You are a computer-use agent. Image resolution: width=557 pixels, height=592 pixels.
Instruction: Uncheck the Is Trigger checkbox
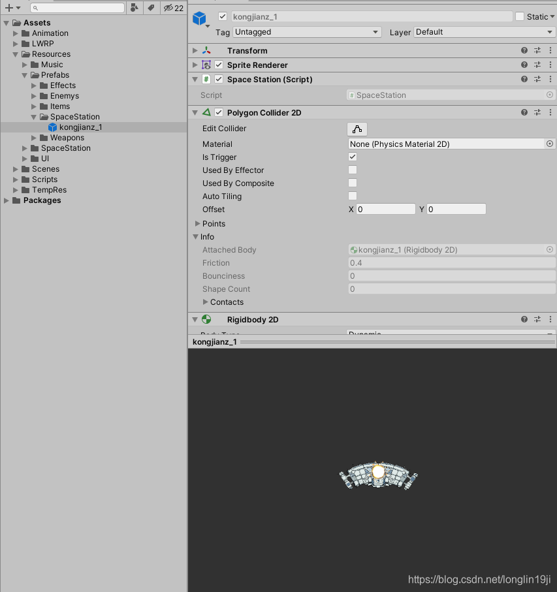[x=353, y=157]
